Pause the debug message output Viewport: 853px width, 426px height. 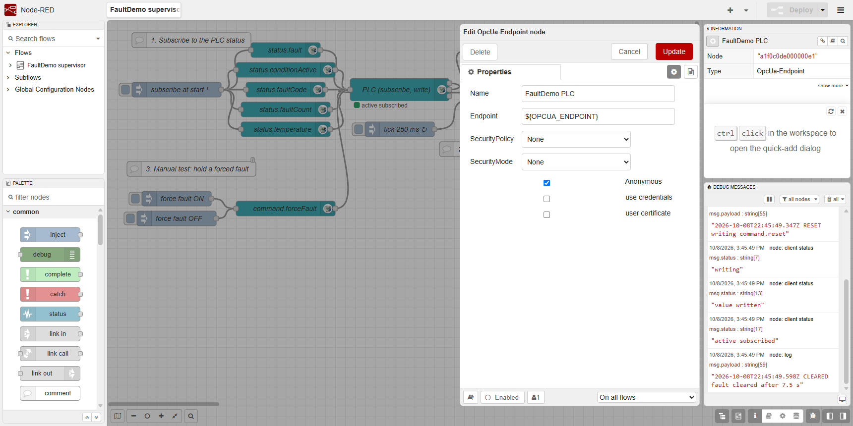[769, 199]
